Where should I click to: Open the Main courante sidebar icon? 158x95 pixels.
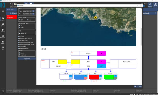click(3, 36)
